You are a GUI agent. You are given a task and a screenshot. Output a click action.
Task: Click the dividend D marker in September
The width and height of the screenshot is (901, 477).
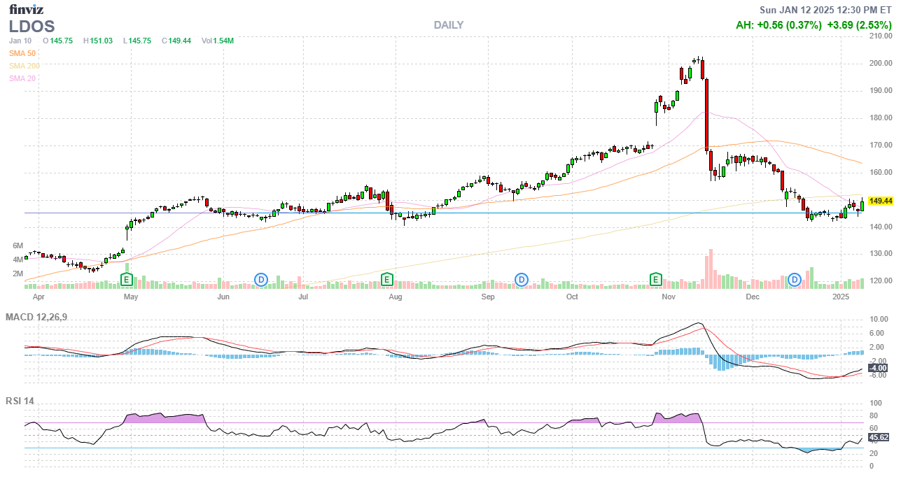coord(521,280)
